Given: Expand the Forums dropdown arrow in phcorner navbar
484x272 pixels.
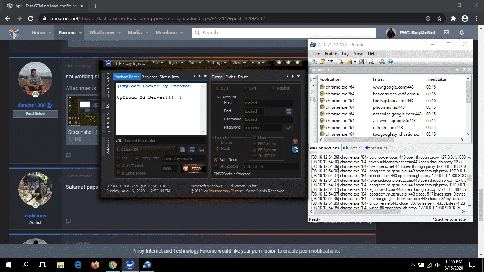Looking at the screenshot, I should [81, 33].
